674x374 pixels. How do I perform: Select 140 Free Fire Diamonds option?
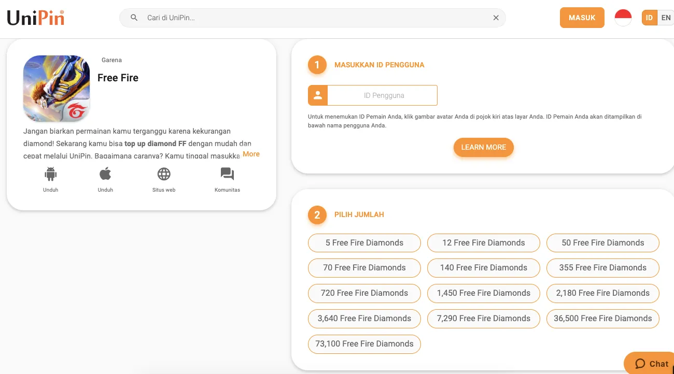(x=483, y=268)
